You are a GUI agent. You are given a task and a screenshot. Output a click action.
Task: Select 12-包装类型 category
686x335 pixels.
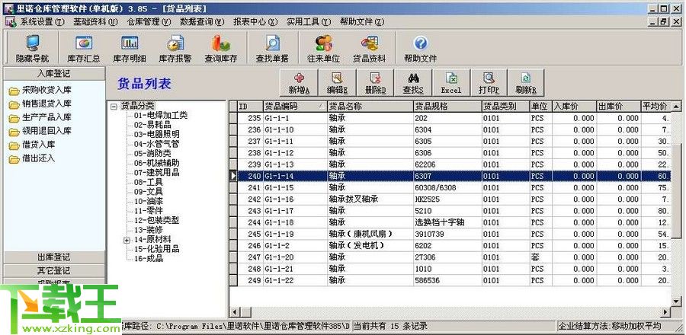[x=156, y=221]
